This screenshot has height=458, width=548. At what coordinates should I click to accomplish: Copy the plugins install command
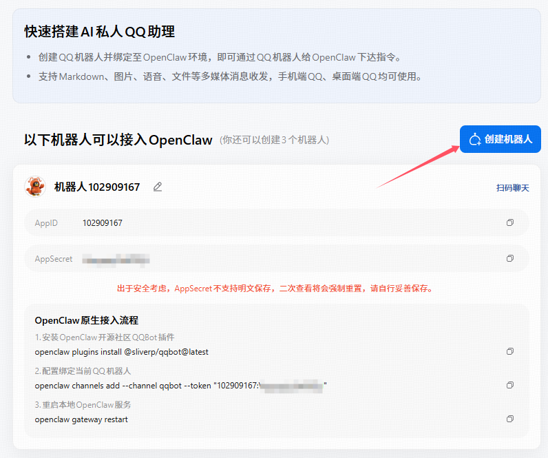coord(509,351)
